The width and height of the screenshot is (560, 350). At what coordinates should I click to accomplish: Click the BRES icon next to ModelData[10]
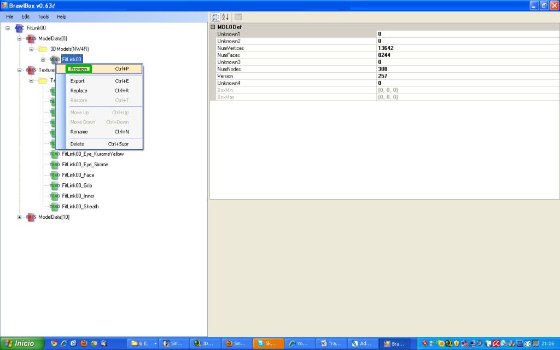31,217
